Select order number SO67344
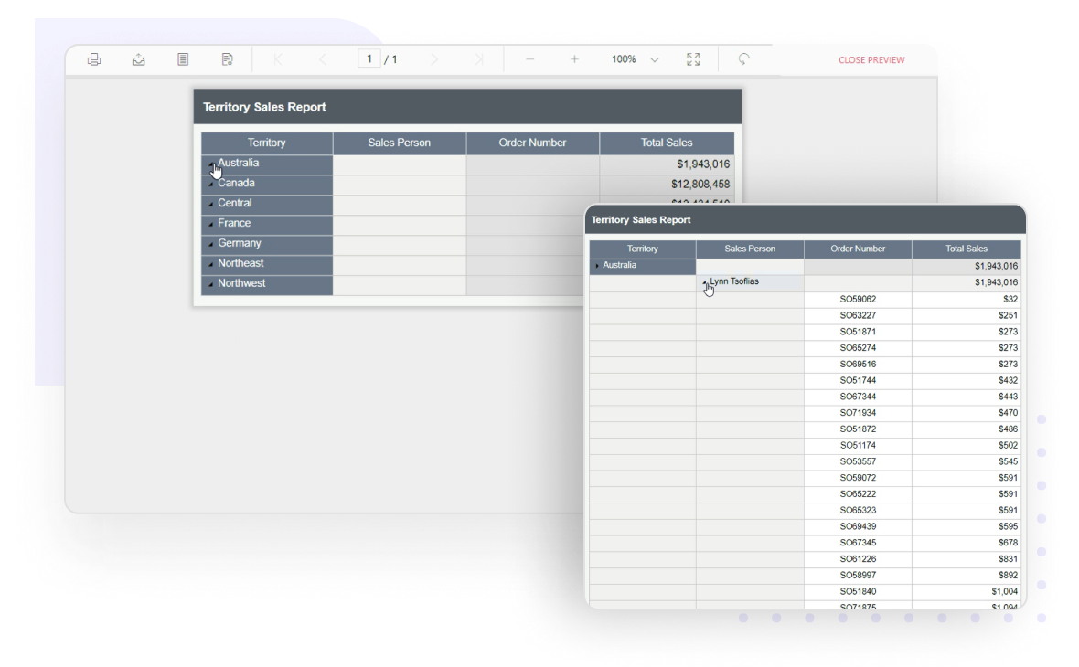The width and height of the screenshot is (1079, 667). pyautogui.click(x=858, y=397)
